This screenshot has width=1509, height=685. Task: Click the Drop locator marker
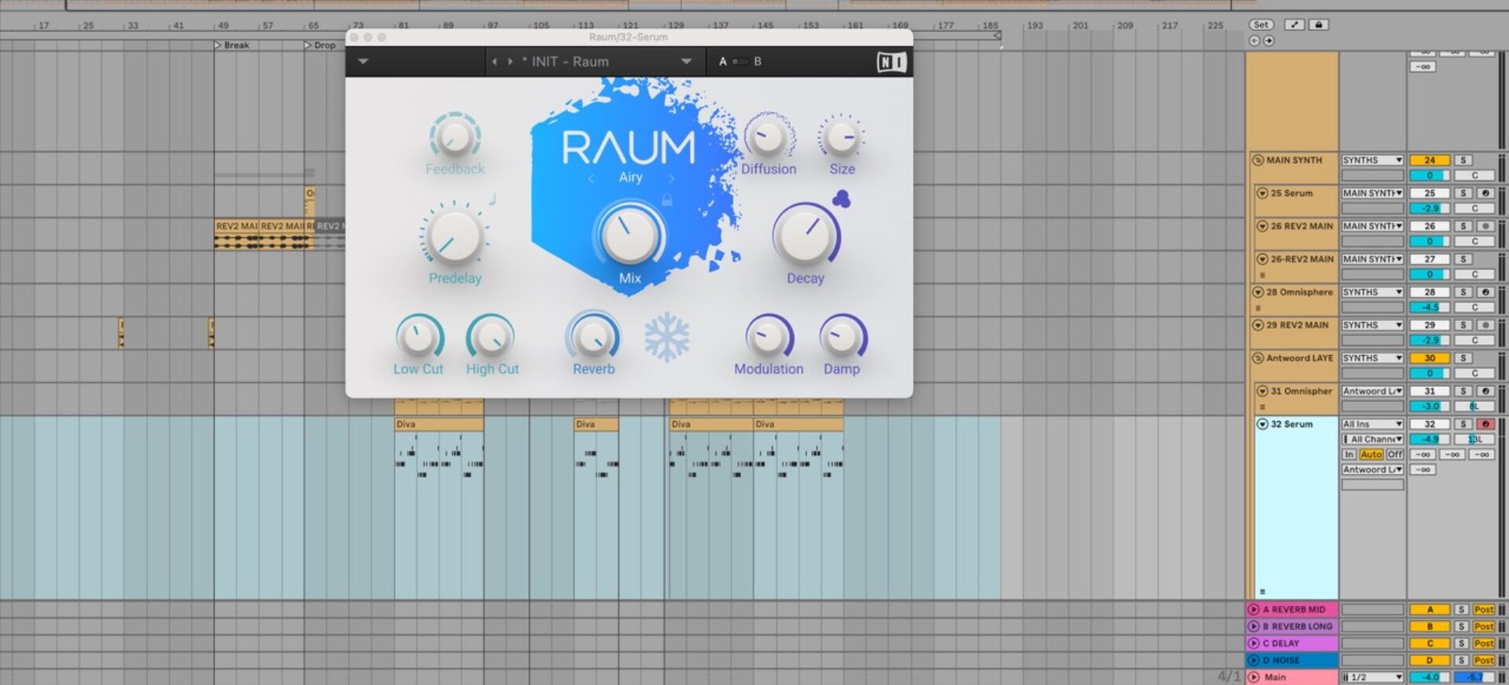pyautogui.click(x=320, y=45)
